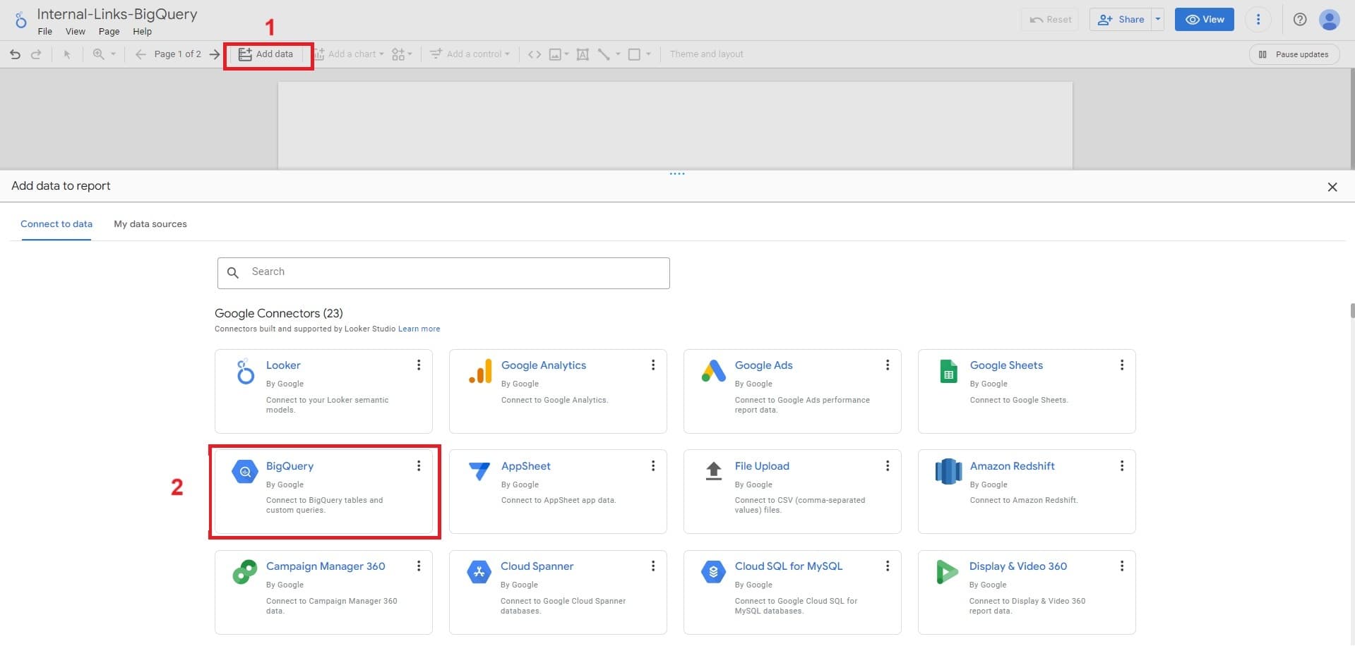This screenshot has width=1355, height=646.
Task: Click Pause updates toggle button
Action: pyautogui.click(x=1294, y=54)
